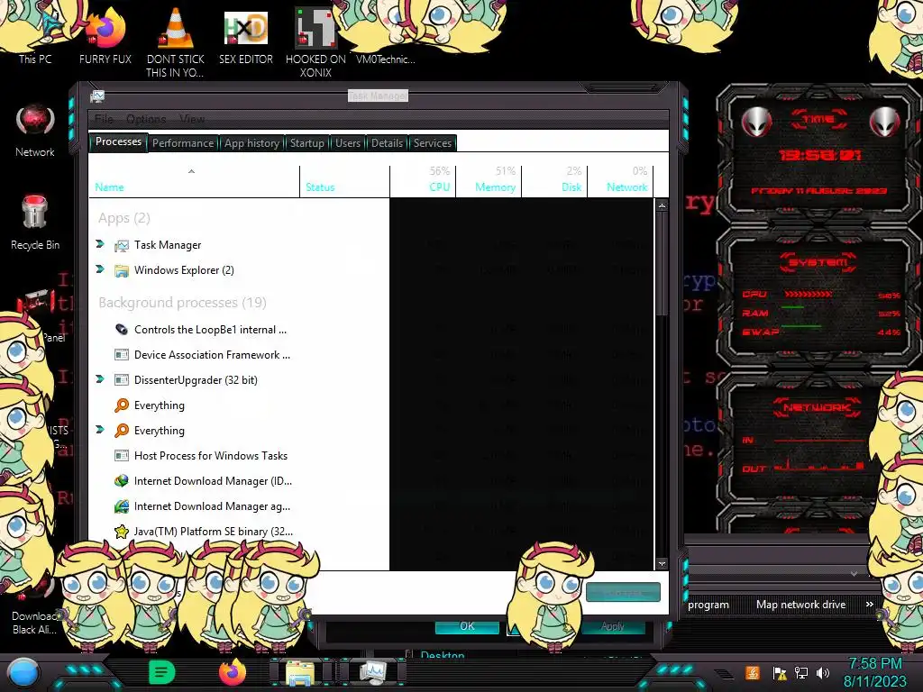The image size is (923, 692).
Task: Click the End task button in Task Manager
Action: point(623,592)
